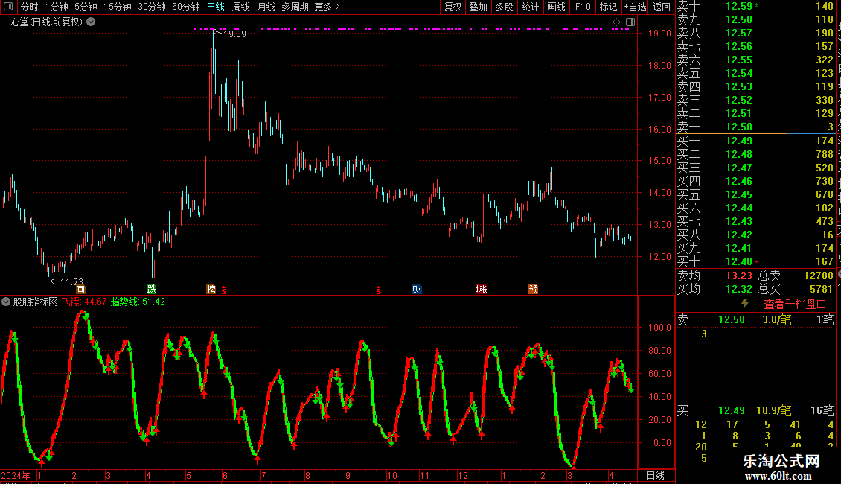
Task: Toggle the side panel icon at chart top-right
Action: click(x=630, y=22)
